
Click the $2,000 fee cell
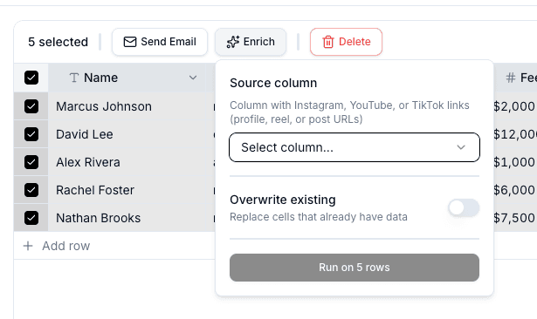point(515,106)
